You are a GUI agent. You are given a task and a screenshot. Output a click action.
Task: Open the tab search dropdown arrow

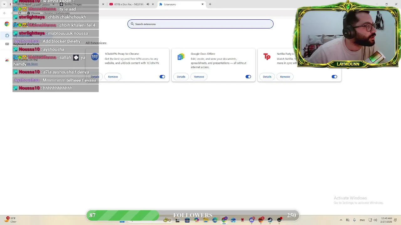(x=4, y=4)
